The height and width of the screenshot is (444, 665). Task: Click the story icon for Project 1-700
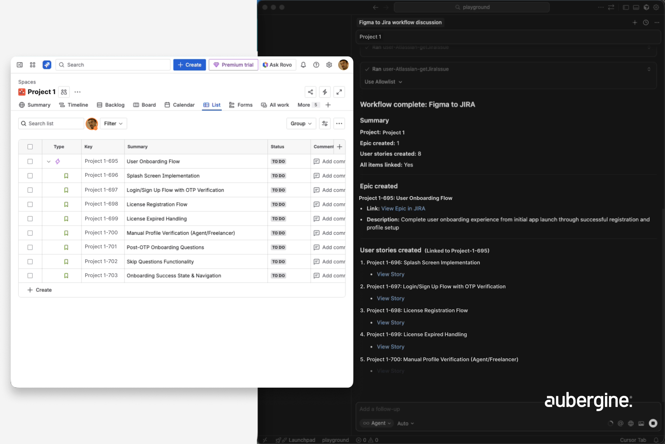(66, 233)
